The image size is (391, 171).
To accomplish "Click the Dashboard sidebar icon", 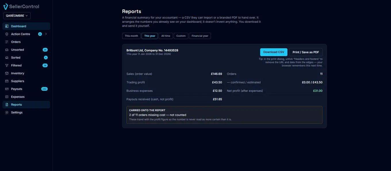I will [7, 26].
